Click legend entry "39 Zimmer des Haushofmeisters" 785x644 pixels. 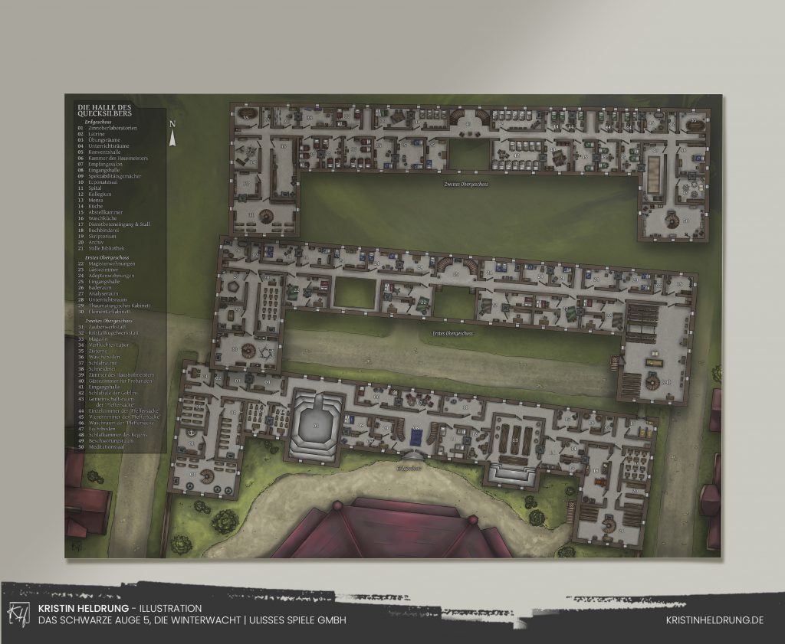[116, 374]
